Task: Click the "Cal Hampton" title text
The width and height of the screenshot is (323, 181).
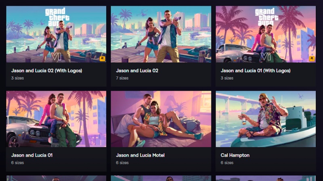Action: pos(235,155)
